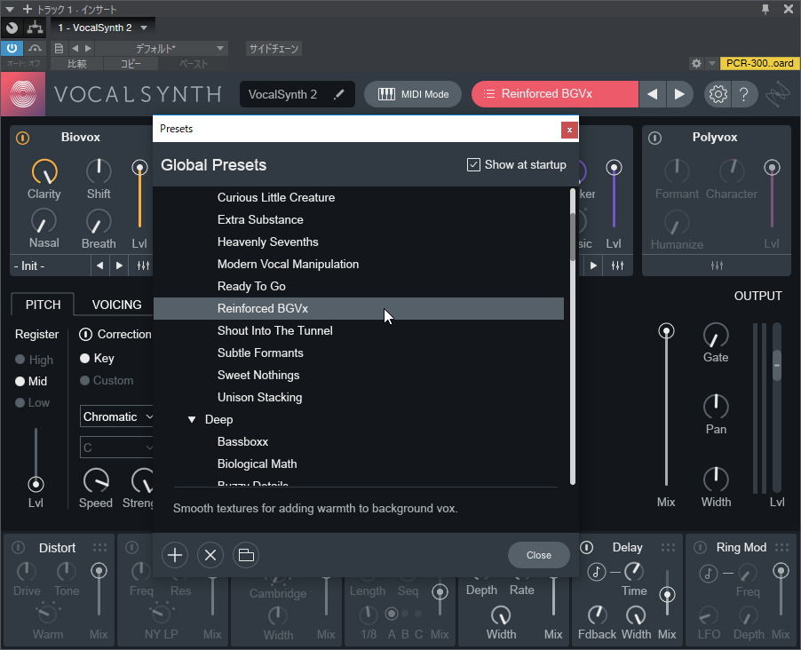Click the Sidechain button in host bar
The image size is (801, 650).
274,49
